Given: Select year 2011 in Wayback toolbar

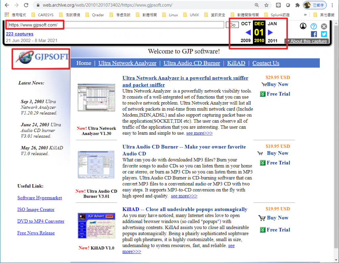Looking at the screenshot, I should click(272, 40).
